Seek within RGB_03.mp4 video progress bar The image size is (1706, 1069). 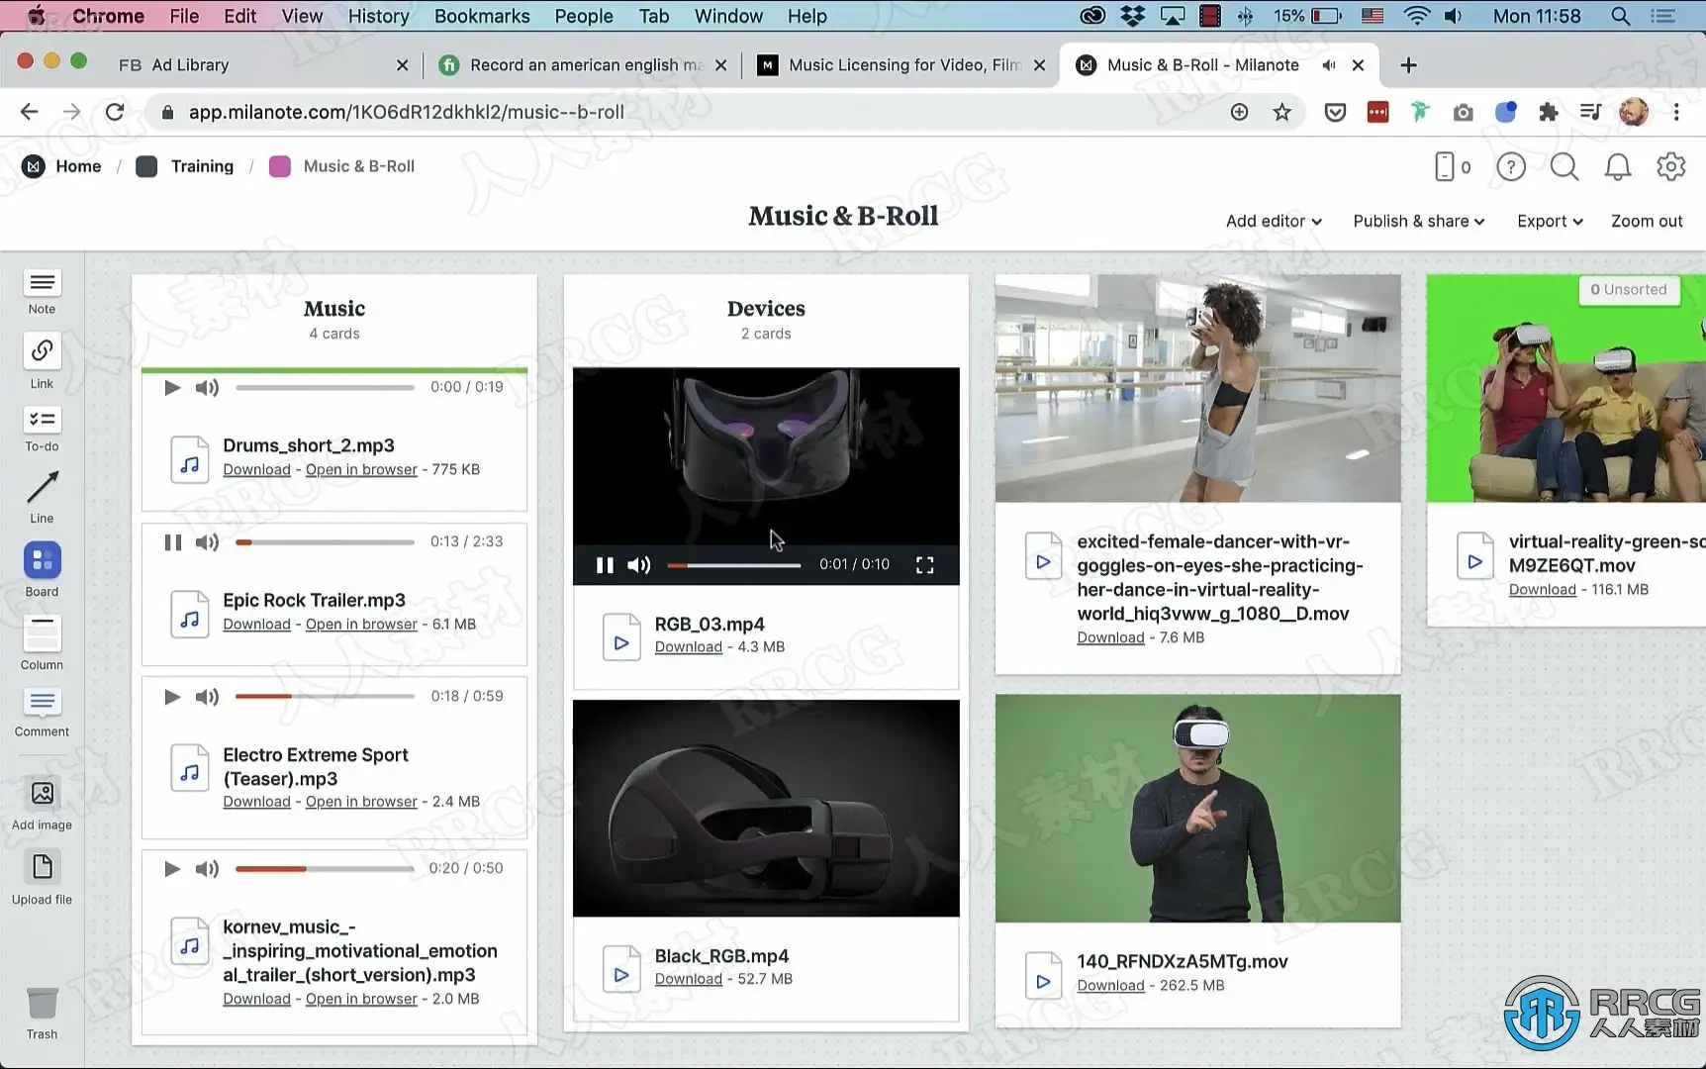click(x=734, y=565)
